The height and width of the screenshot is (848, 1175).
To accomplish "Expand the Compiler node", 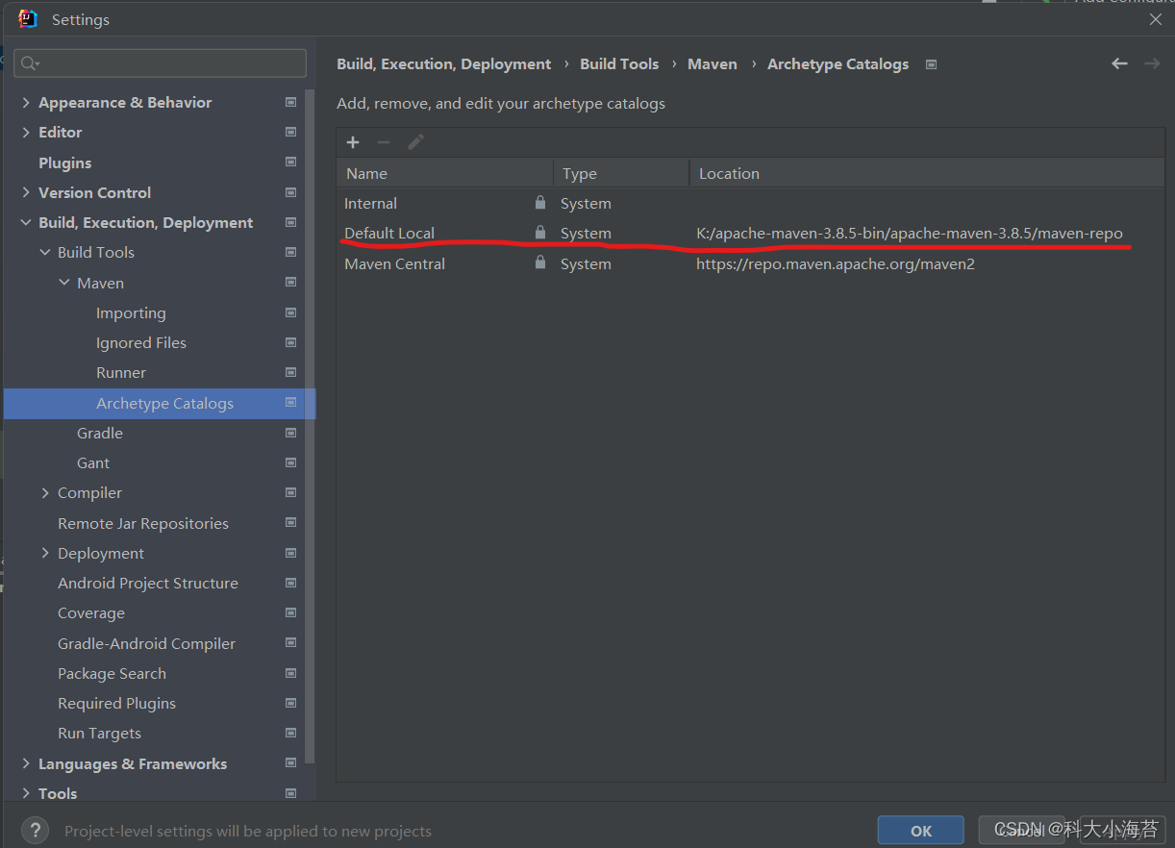I will pos(45,492).
